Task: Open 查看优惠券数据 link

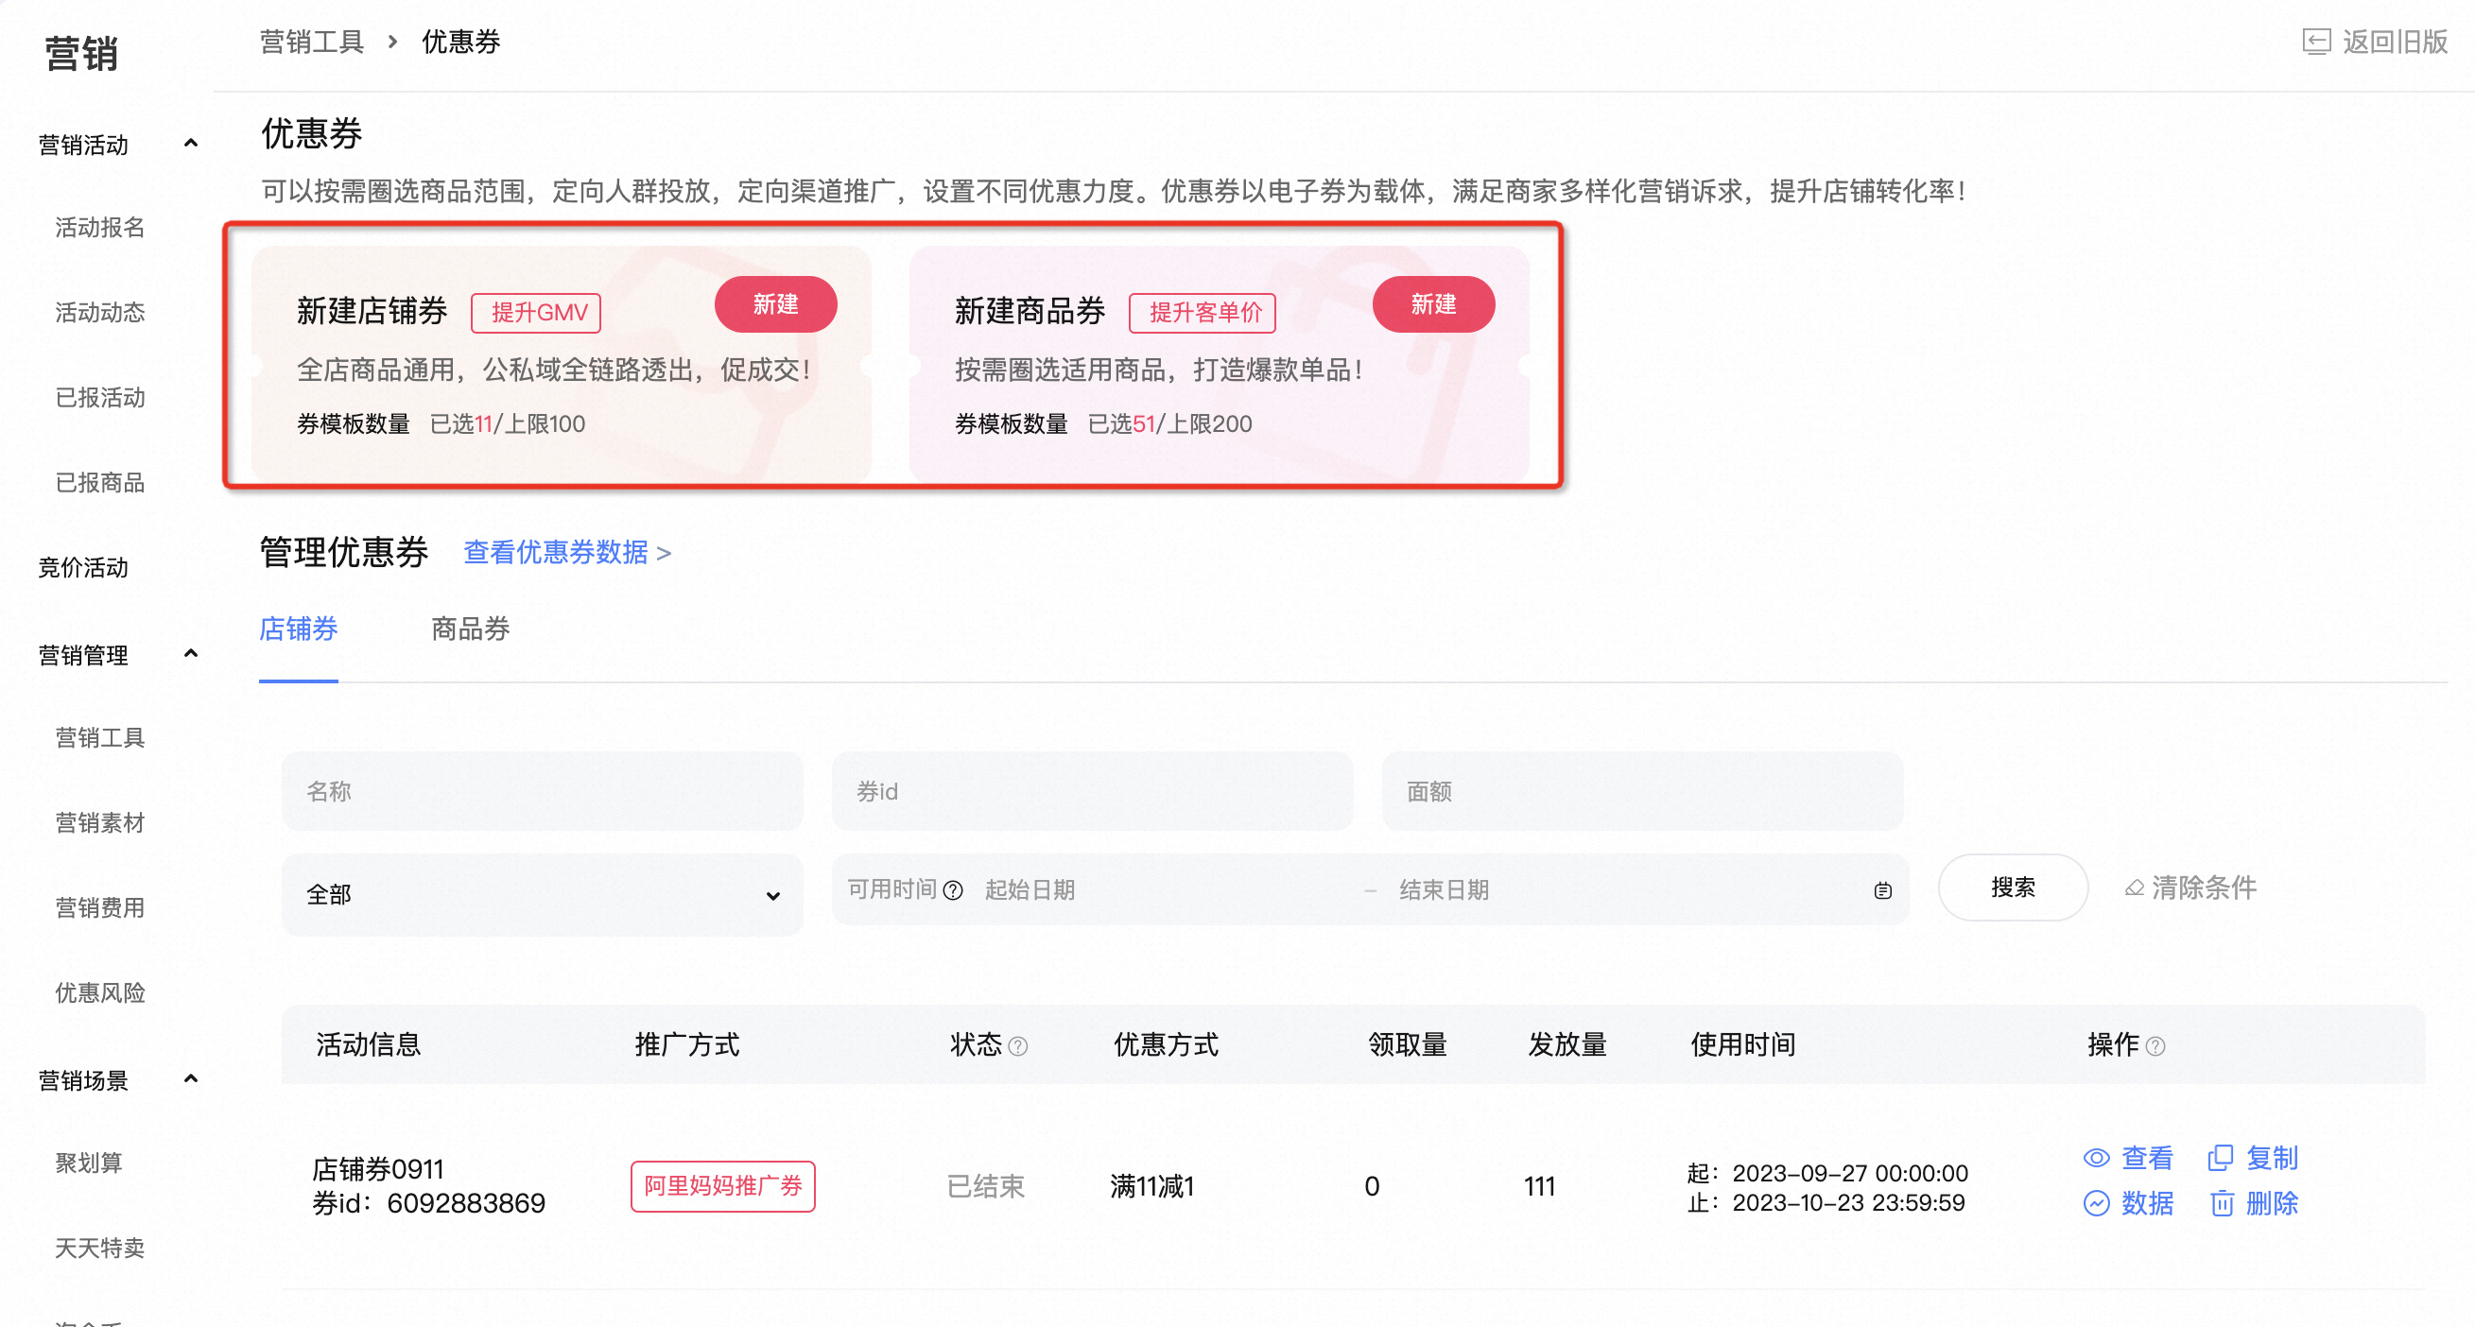Action: click(x=567, y=553)
